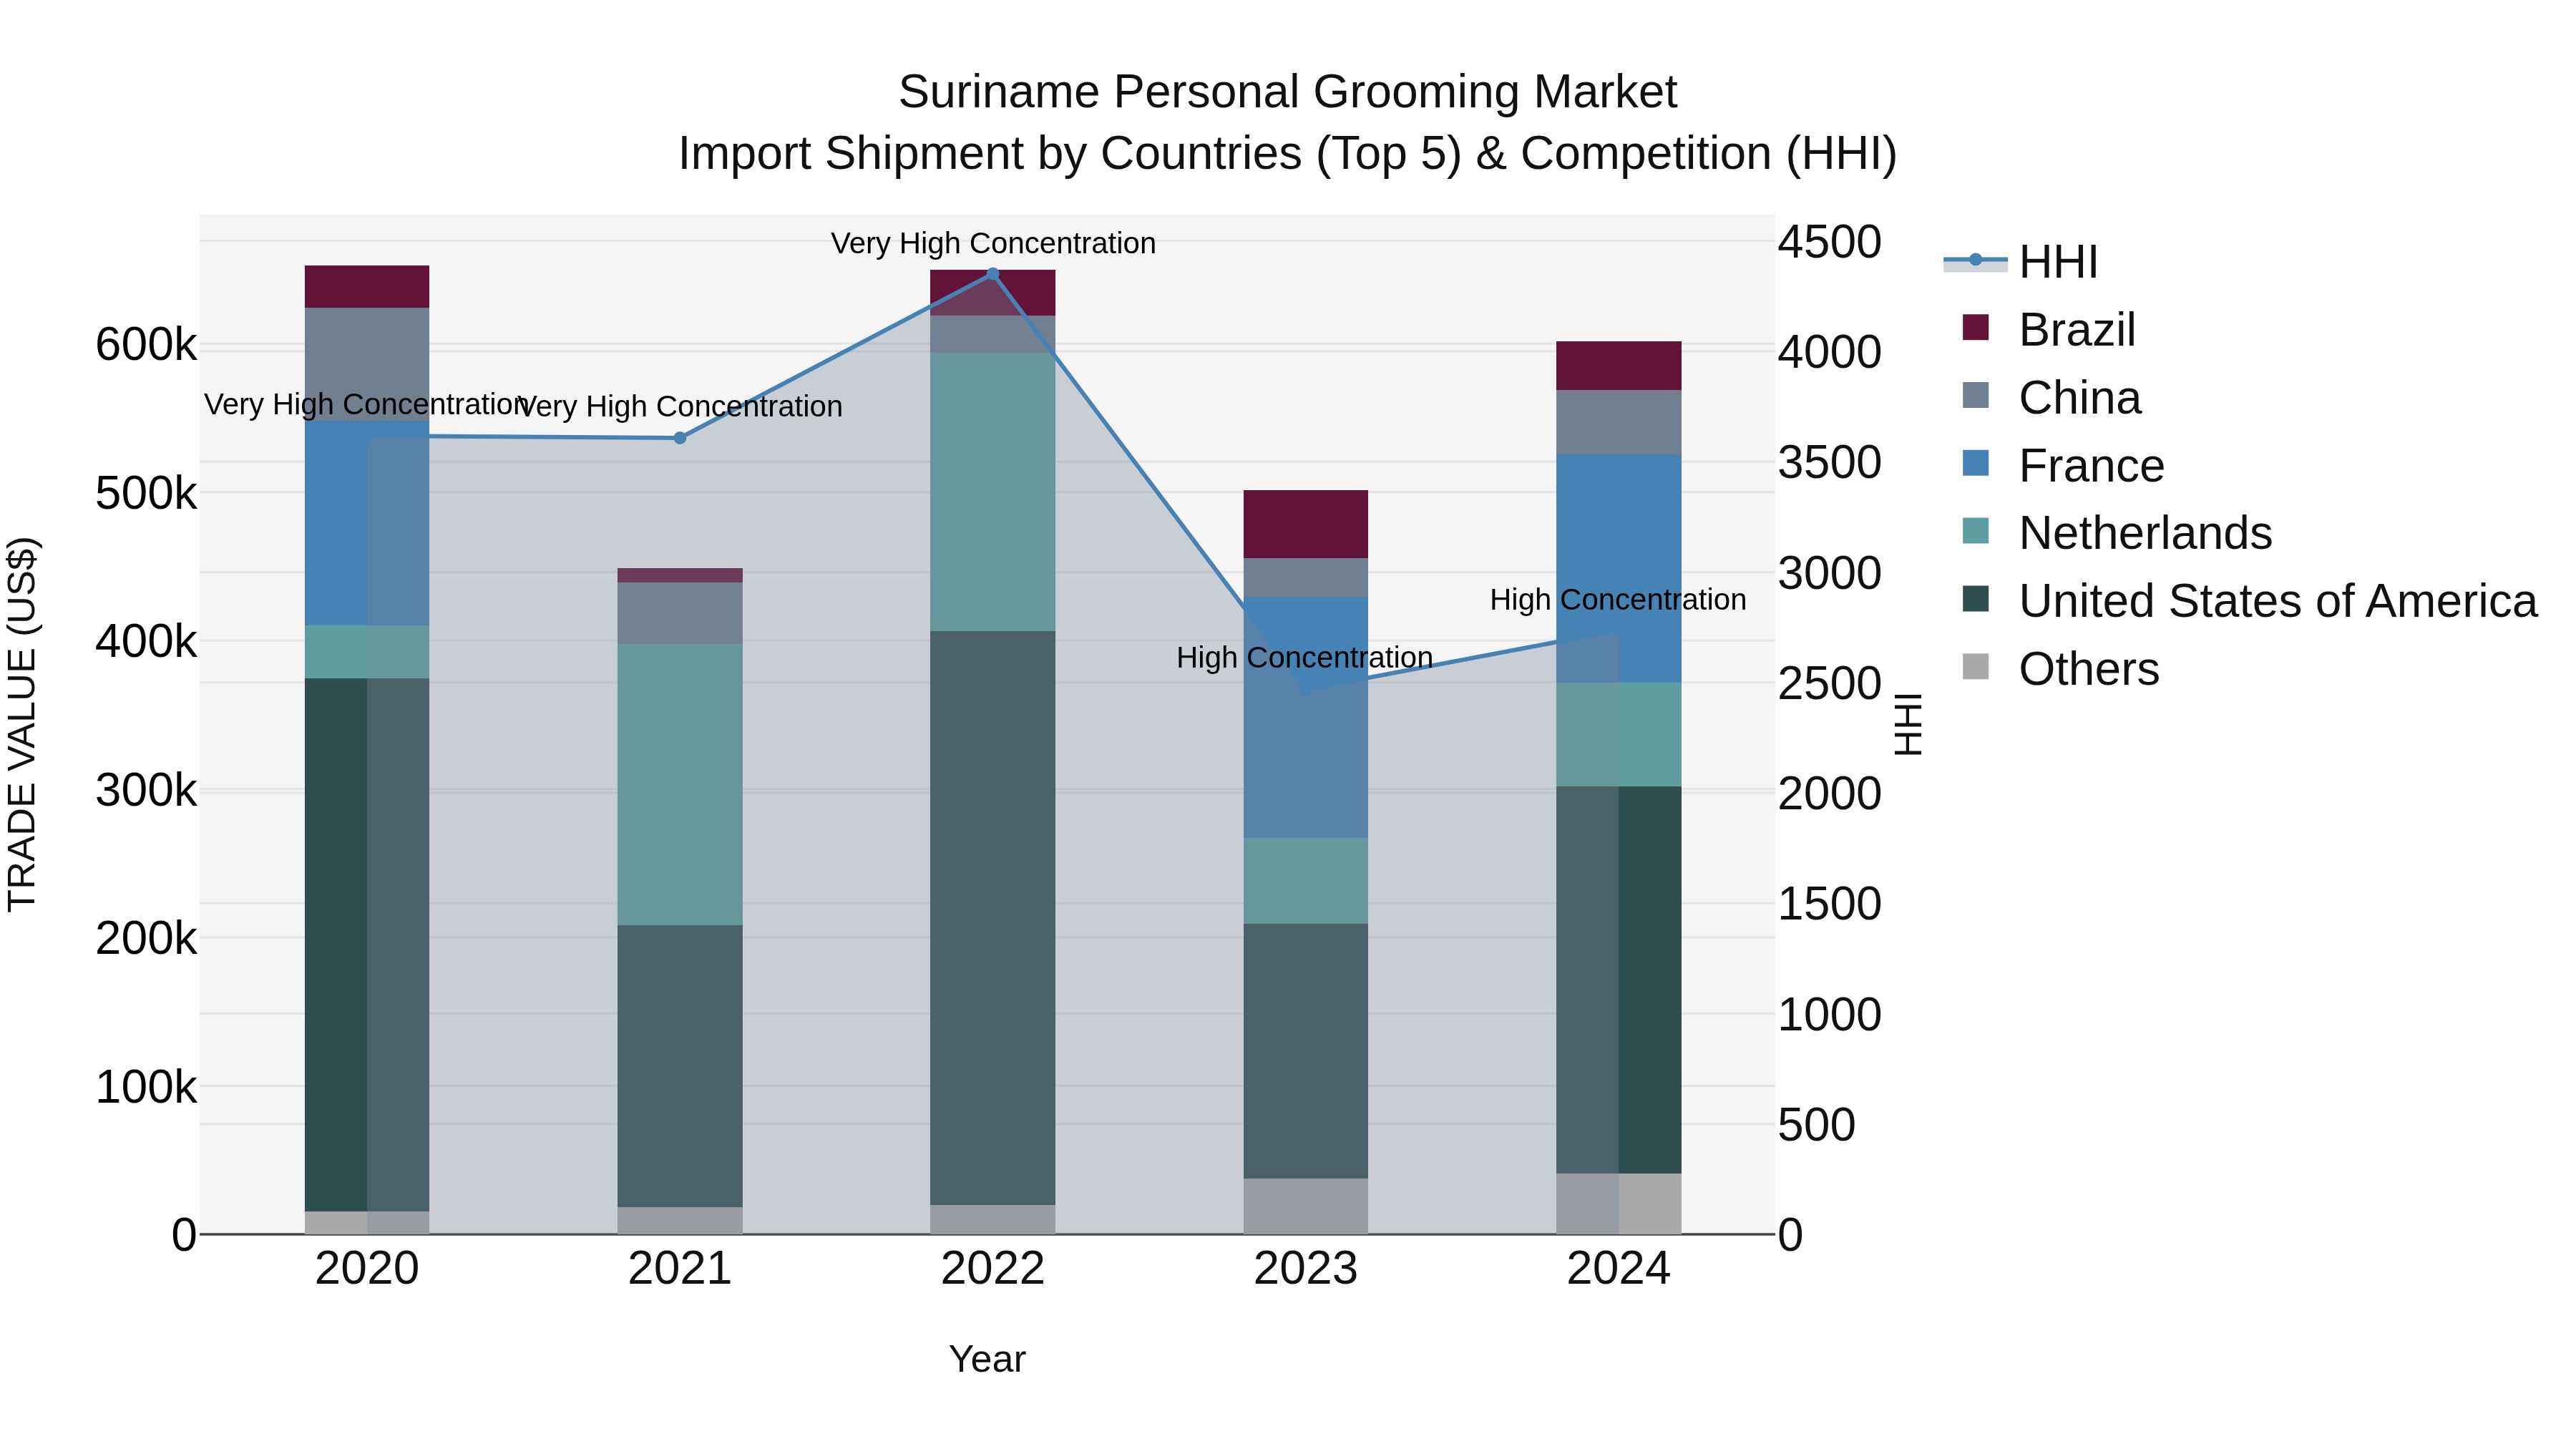Click the 2023 Others bar segment
Viewport: 2576px width, 1449px height.
click(1306, 1207)
